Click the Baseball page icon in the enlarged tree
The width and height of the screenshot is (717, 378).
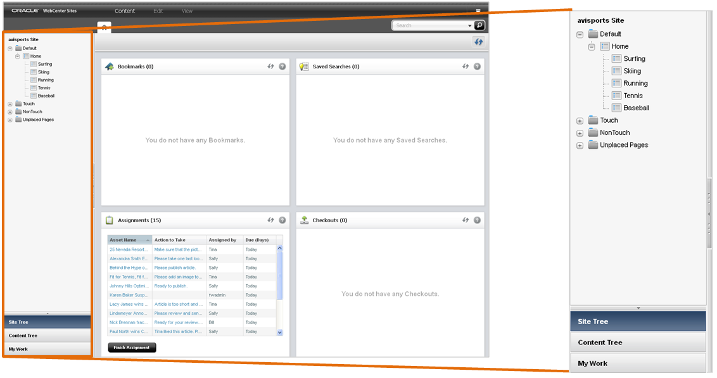click(616, 108)
